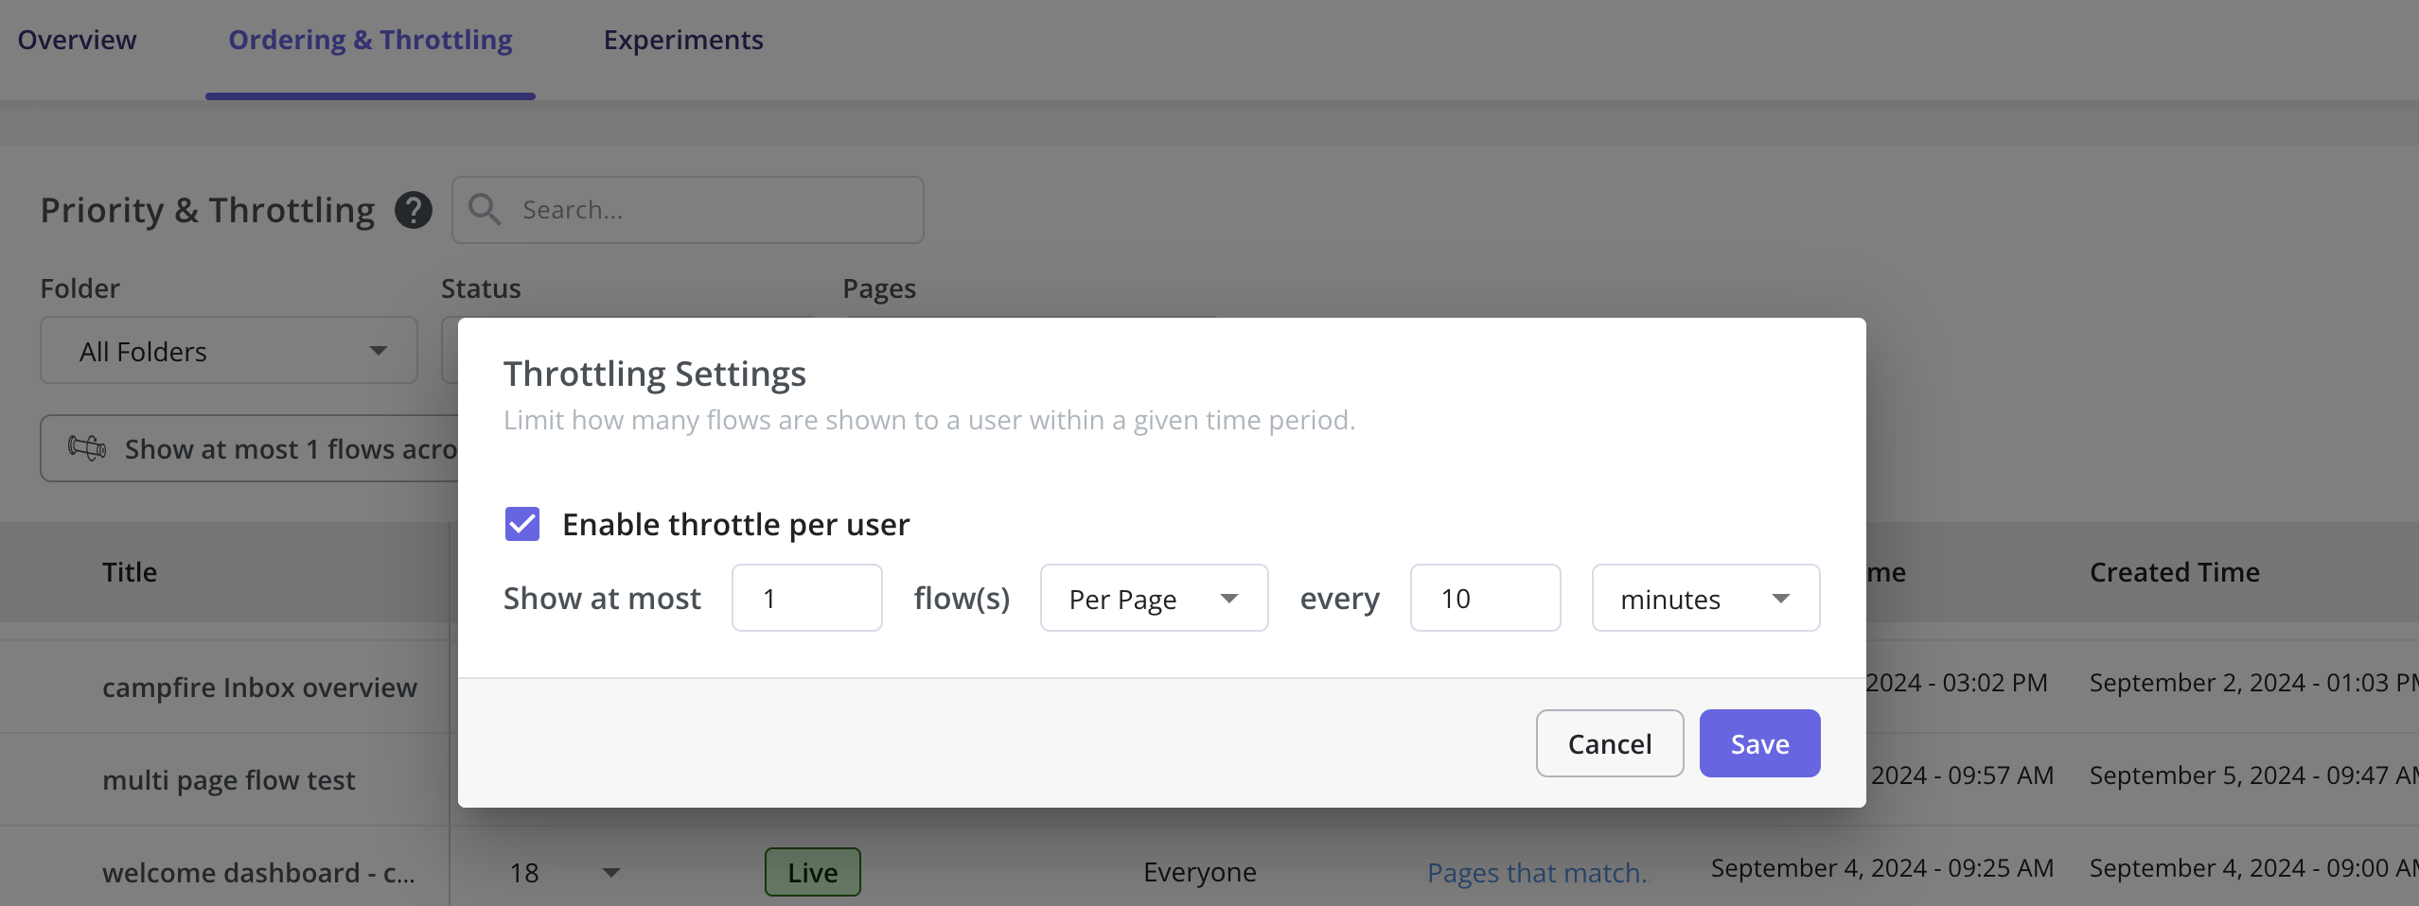Click September 4, 2024 - 09:25 AM cell
2419x906 pixels.
pyautogui.click(x=1881, y=868)
